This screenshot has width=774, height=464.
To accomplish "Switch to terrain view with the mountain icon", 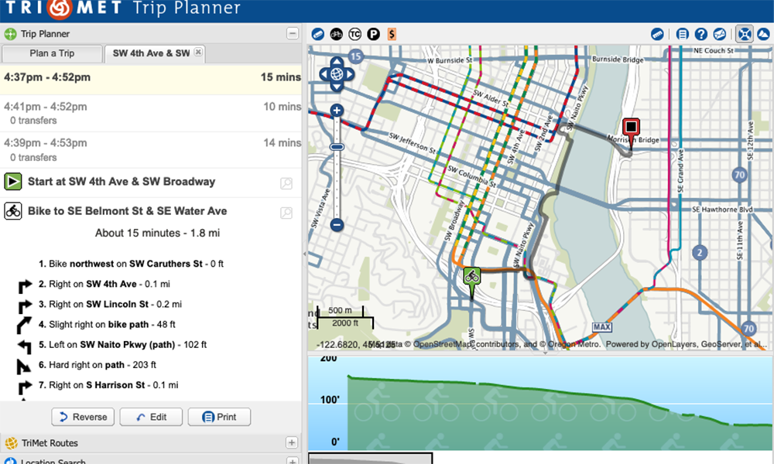I will coord(763,34).
